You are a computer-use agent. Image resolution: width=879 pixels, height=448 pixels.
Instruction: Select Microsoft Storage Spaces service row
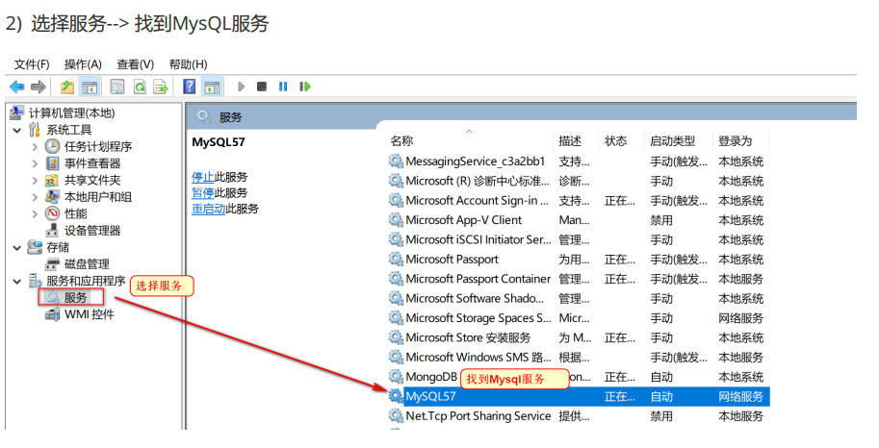pyautogui.click(x=579, y=318)
